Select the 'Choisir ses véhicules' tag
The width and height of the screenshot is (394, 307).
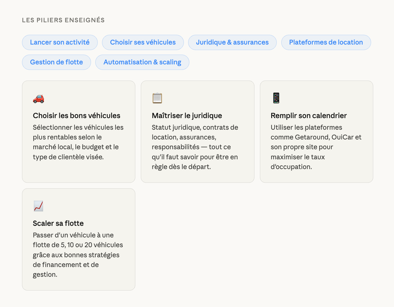pyautogui.click(x=143, y=42)
